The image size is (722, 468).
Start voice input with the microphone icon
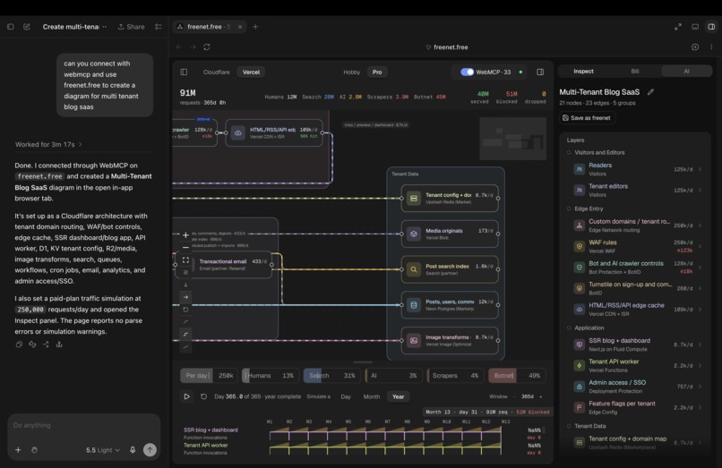pyautogui.click(x=133, y=450)
